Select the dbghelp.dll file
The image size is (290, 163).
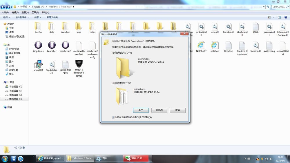242,29
